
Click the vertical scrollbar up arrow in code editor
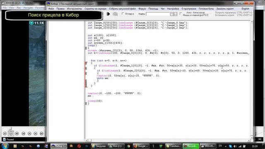coord(252,22)
